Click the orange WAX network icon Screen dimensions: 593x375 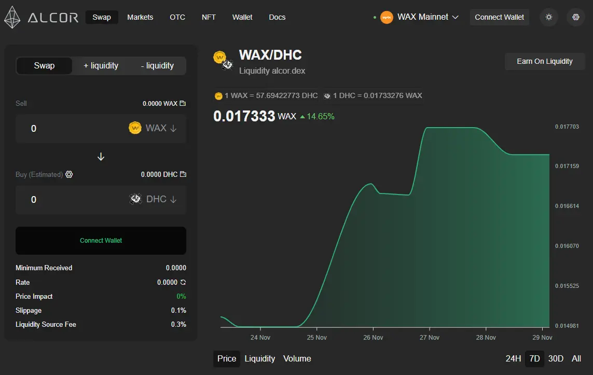(387, 18)
